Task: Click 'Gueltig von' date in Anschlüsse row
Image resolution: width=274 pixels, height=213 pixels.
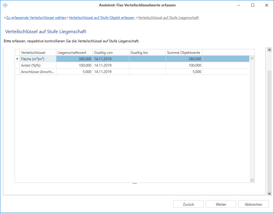Action: [111, 72]
